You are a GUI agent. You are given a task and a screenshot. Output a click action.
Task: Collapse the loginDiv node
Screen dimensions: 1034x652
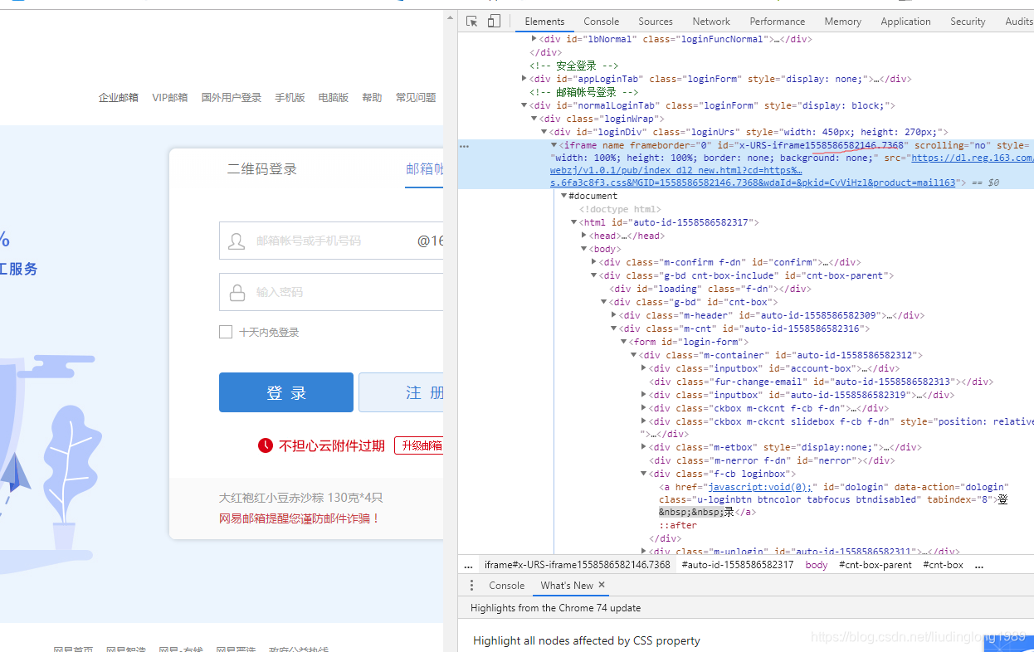544,132
